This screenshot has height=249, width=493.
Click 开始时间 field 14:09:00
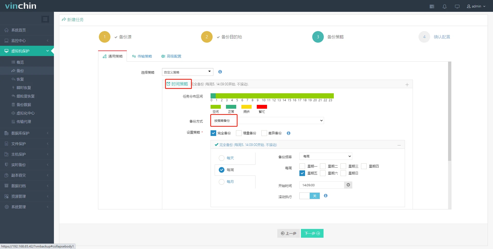pyautogui.click(x=322, y=185)
